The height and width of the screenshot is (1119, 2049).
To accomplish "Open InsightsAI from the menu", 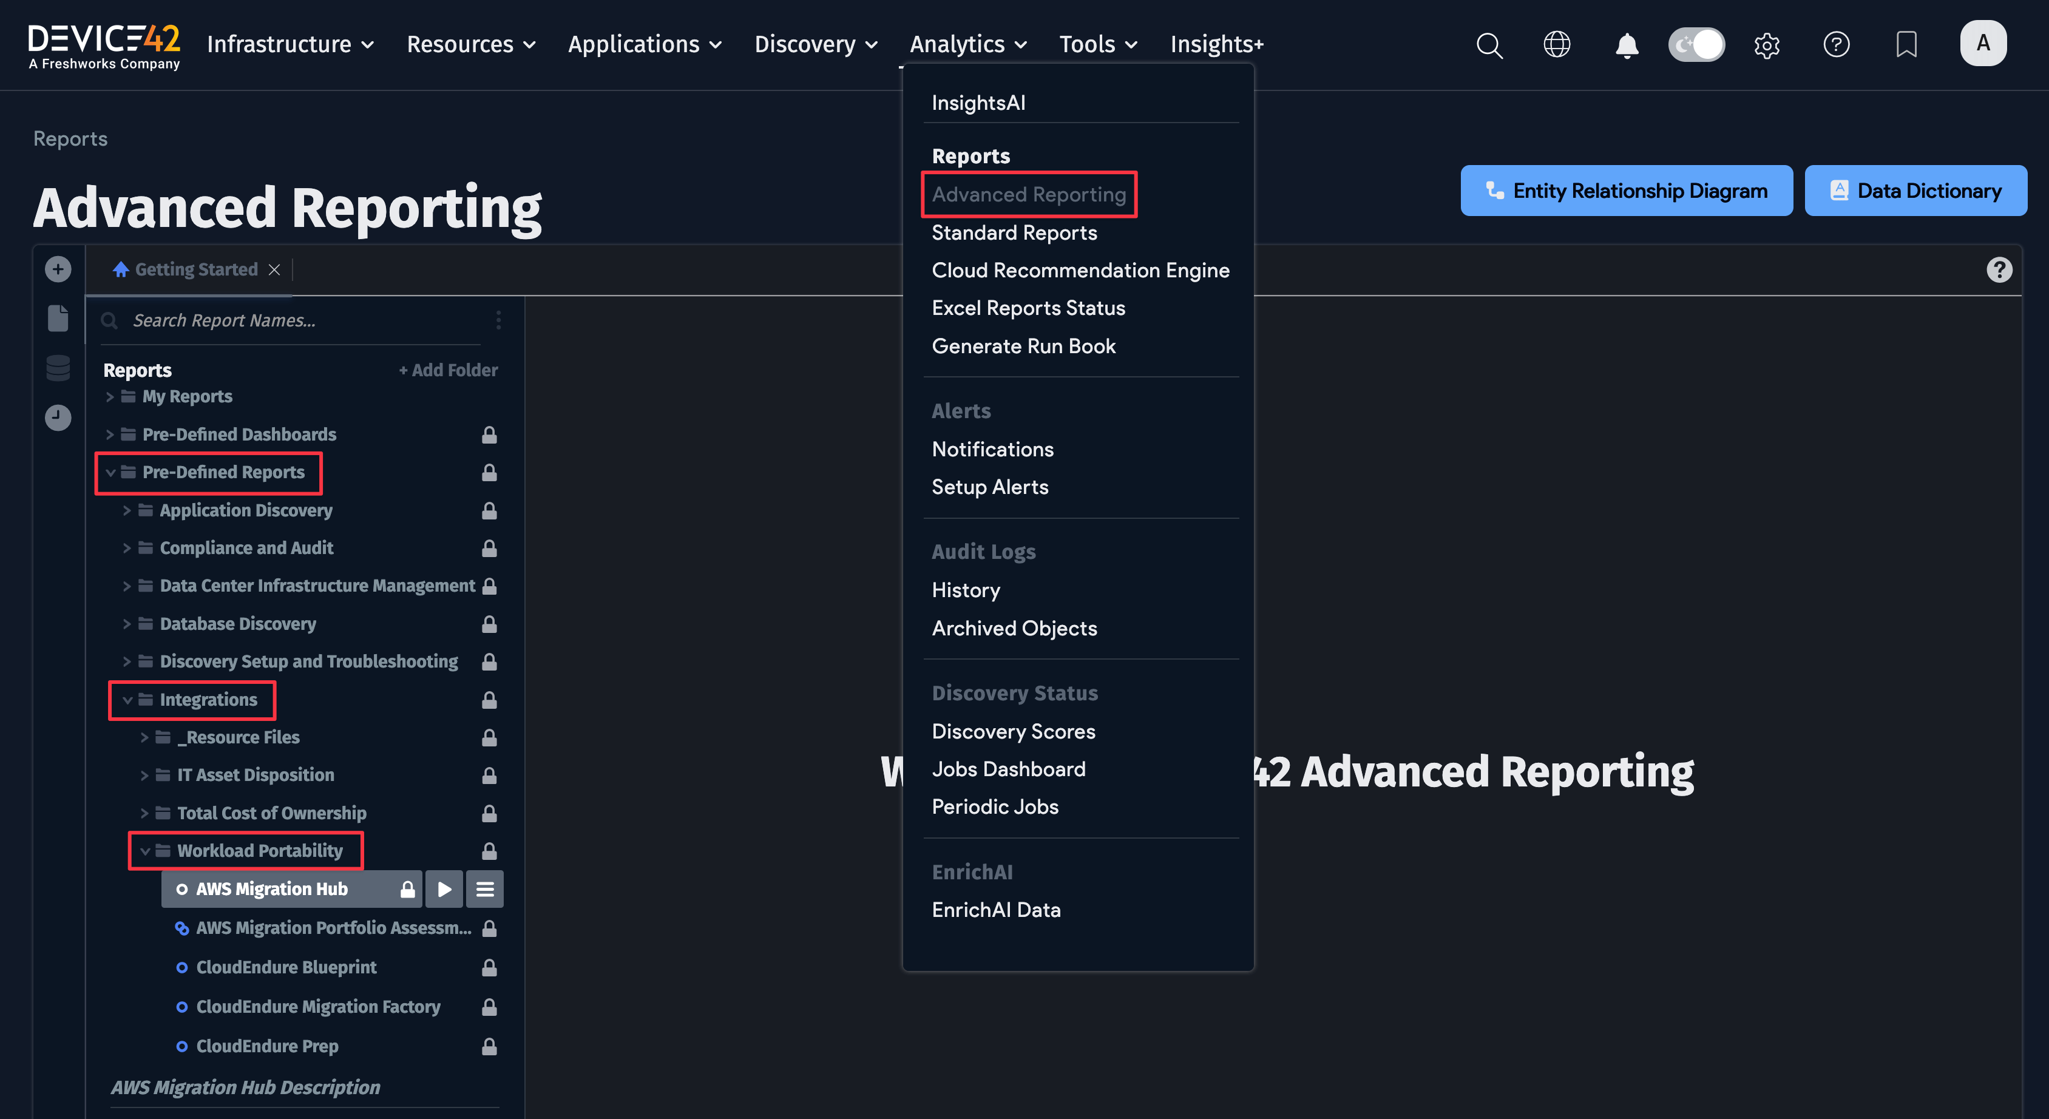I will click(x=978, y=103).
